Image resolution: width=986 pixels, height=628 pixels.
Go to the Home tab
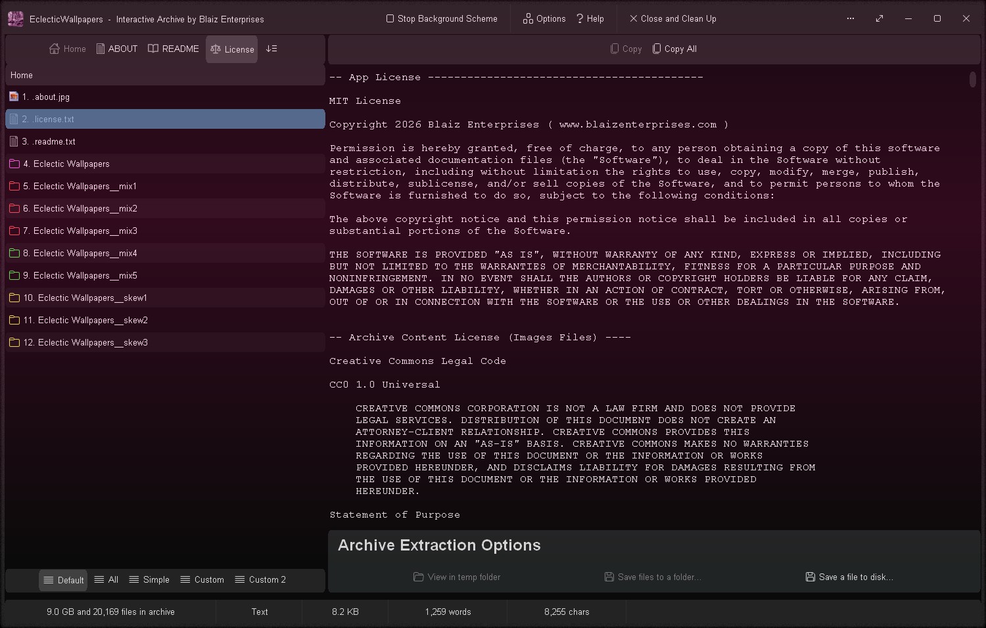tap(68, 49)
